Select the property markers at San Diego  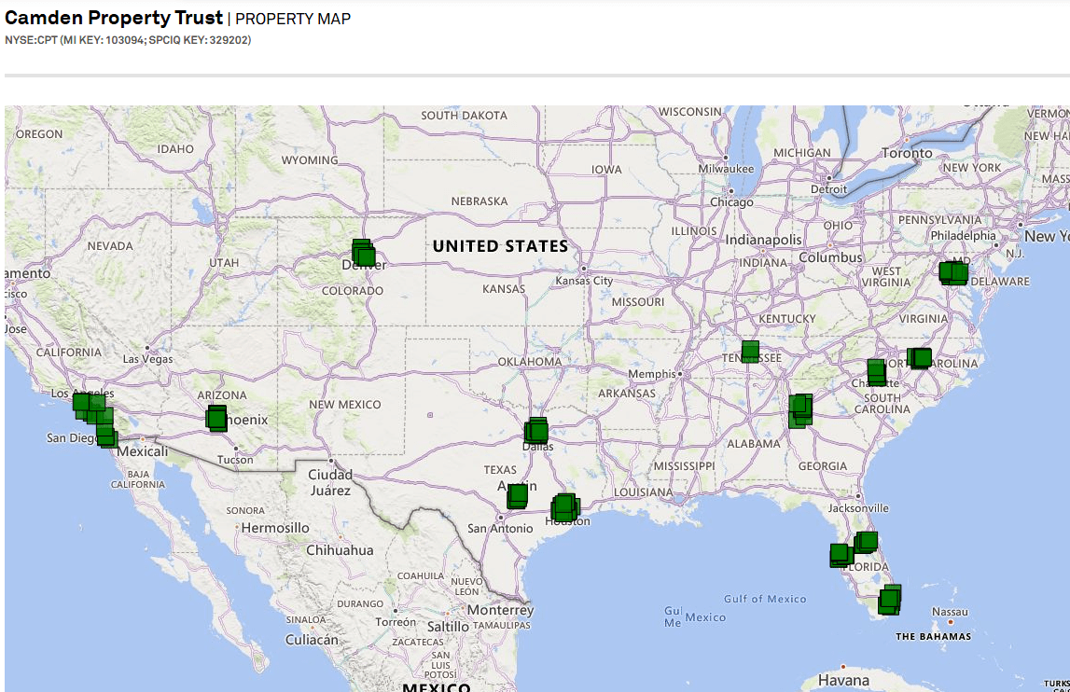click(x=106, y=436)
